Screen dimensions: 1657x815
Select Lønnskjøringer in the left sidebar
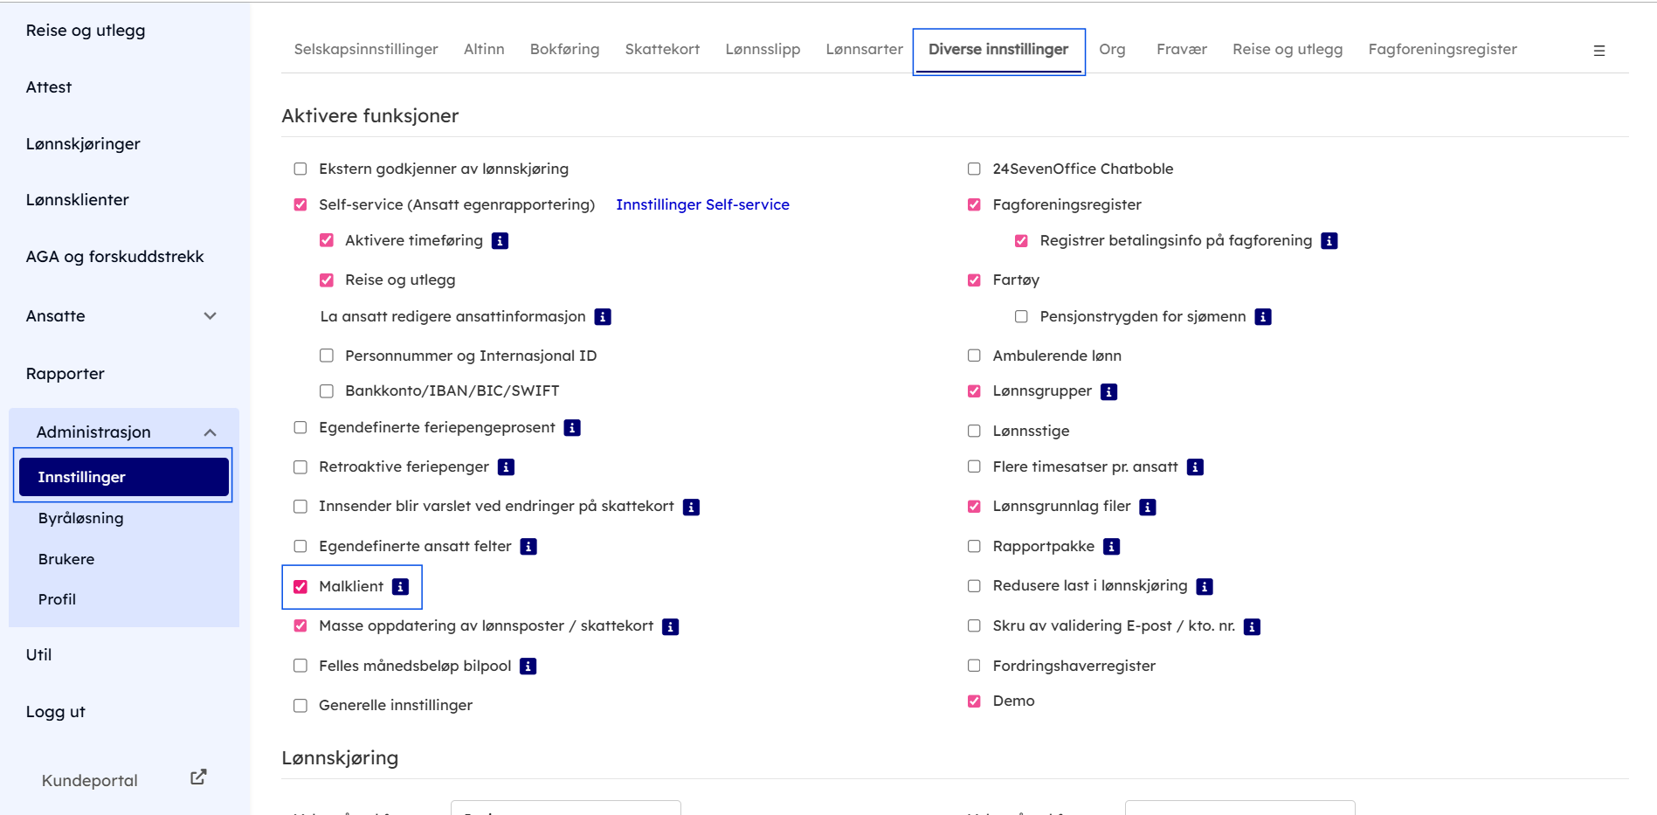(x=83, y=144)
